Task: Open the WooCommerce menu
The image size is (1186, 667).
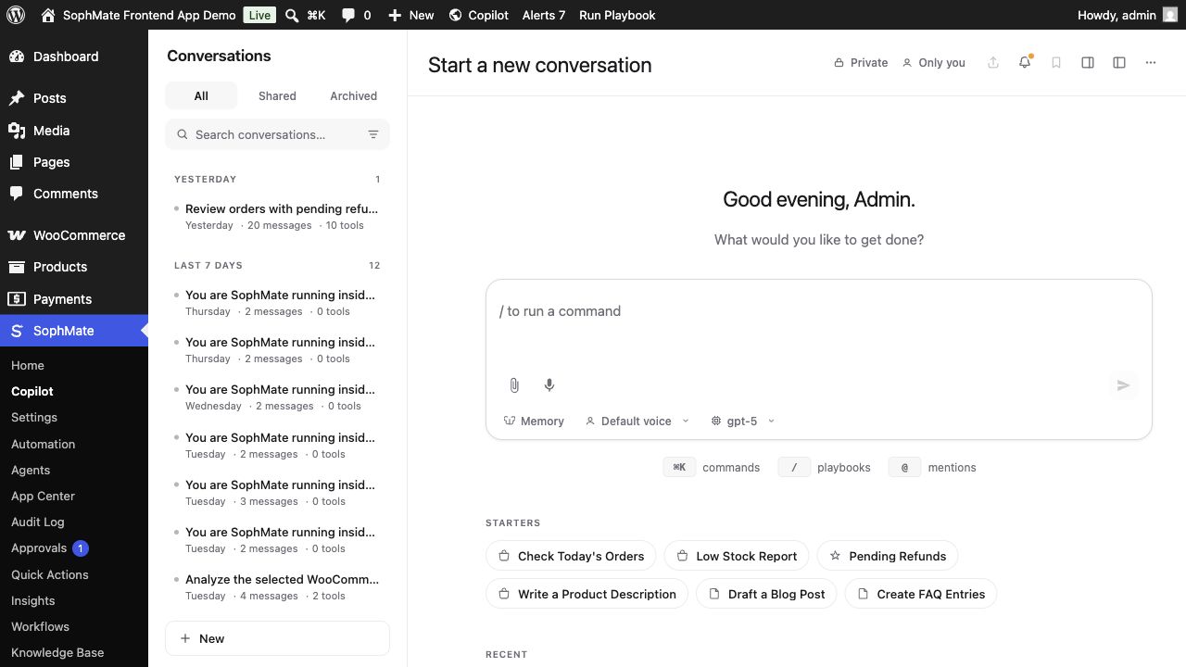Action: (x=74, y=235)
